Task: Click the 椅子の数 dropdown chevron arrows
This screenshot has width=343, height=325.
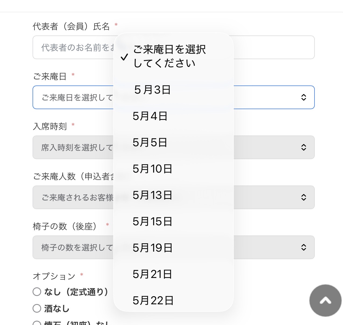Action: pos(304,247)
